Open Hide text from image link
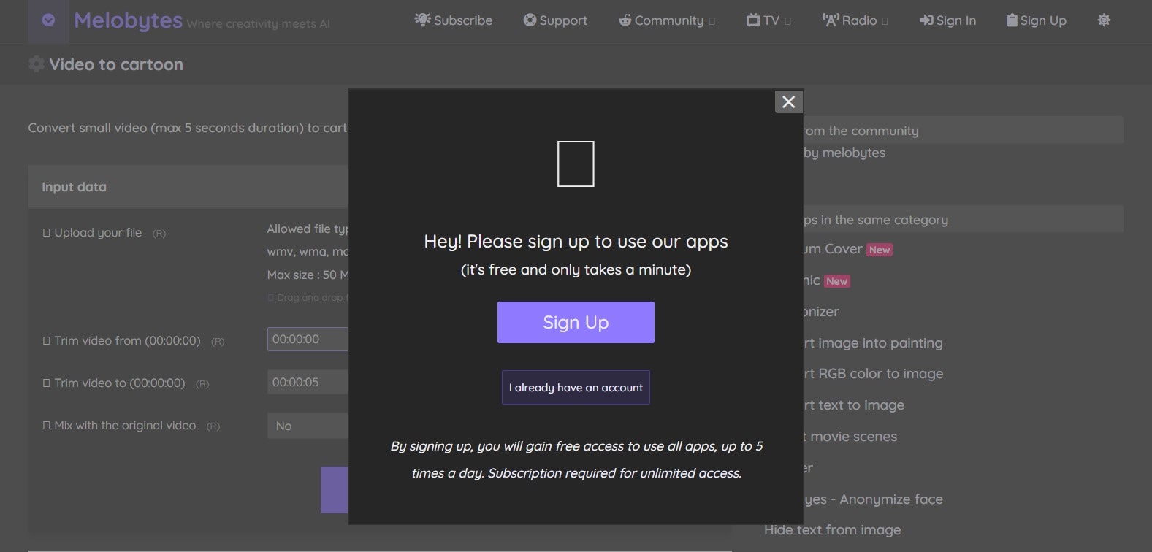The height and width of the screenshot is (552, 1152). [832, 530]
